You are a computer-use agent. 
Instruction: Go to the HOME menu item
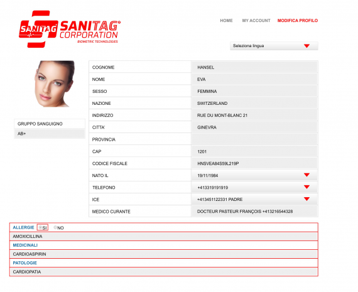pyautogui.click(x=226, y=21)
